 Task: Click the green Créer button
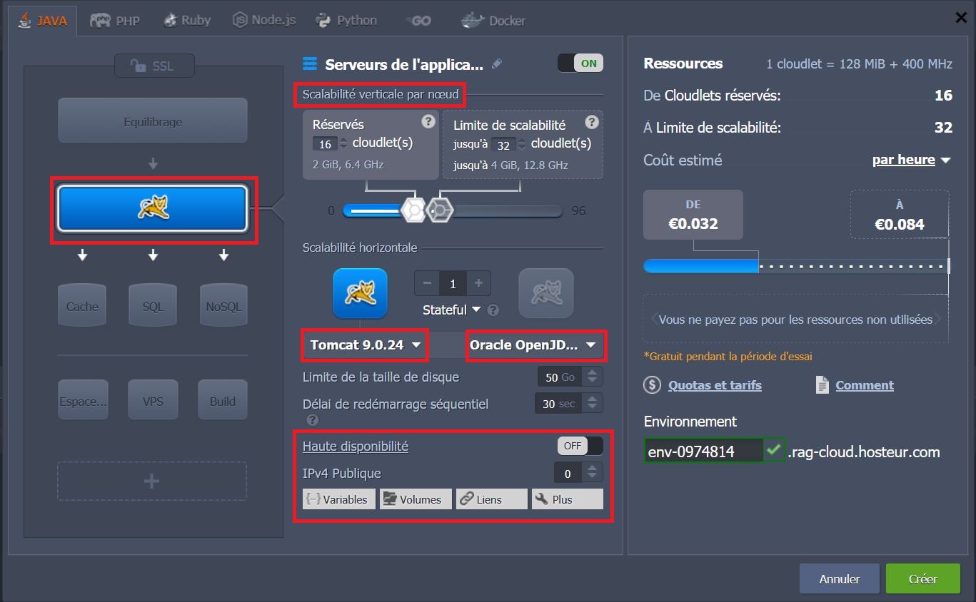922,578
